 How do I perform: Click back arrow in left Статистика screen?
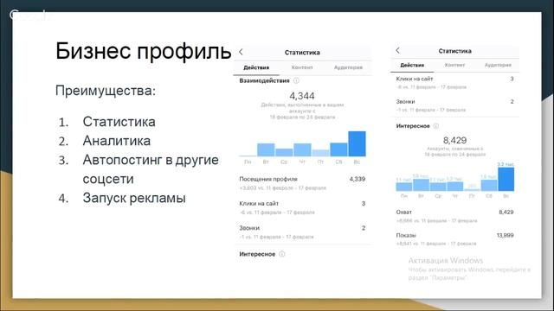241,52
